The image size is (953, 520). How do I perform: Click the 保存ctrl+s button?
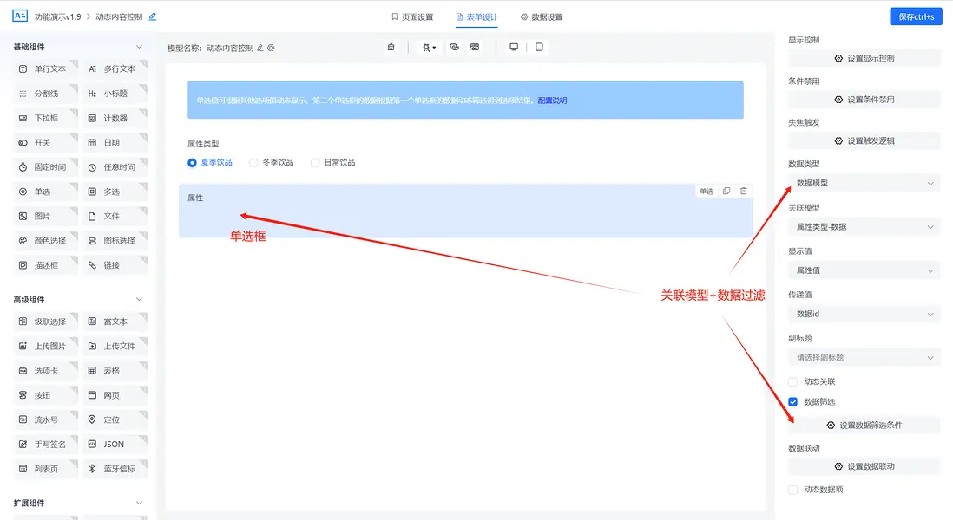pyautogui.click(x=916, y=16)
